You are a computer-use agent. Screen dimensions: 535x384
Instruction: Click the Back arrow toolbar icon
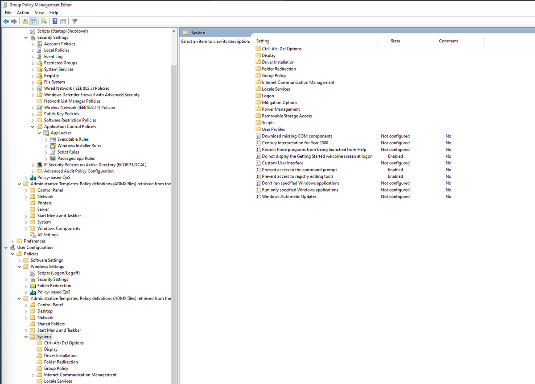click(6, 21)
